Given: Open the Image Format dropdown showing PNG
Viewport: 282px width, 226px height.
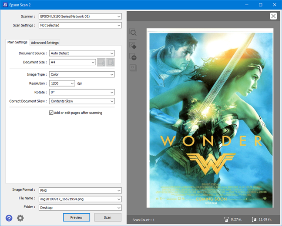Looking at the screenshot, I should pyautogui.click(x=80, y=190).
